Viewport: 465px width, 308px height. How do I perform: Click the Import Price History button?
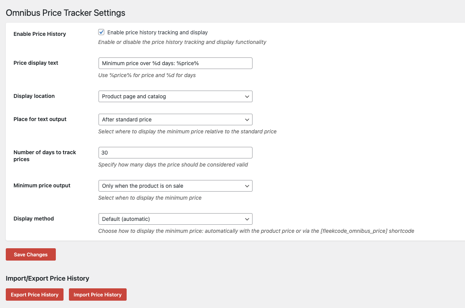click(x=98, y=295)
